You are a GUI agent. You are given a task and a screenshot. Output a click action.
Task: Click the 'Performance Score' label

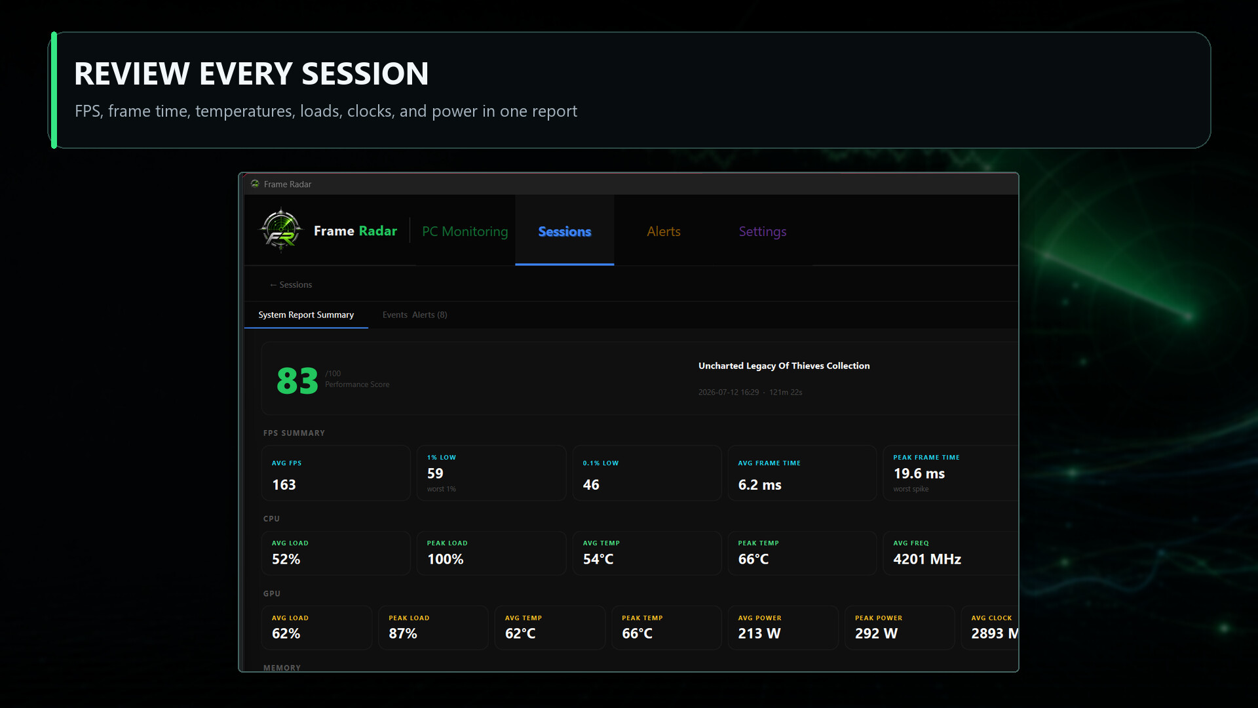357,384
